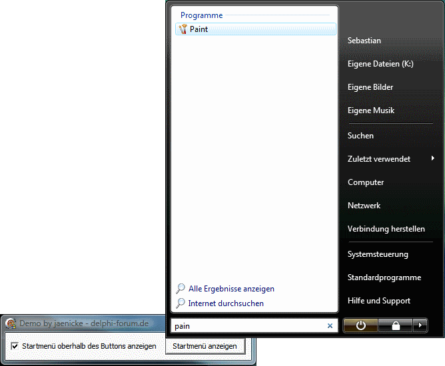Expand the Zuletzt verwendet submenu
Screen dimensions: 445x366
(x=432, y=158)
